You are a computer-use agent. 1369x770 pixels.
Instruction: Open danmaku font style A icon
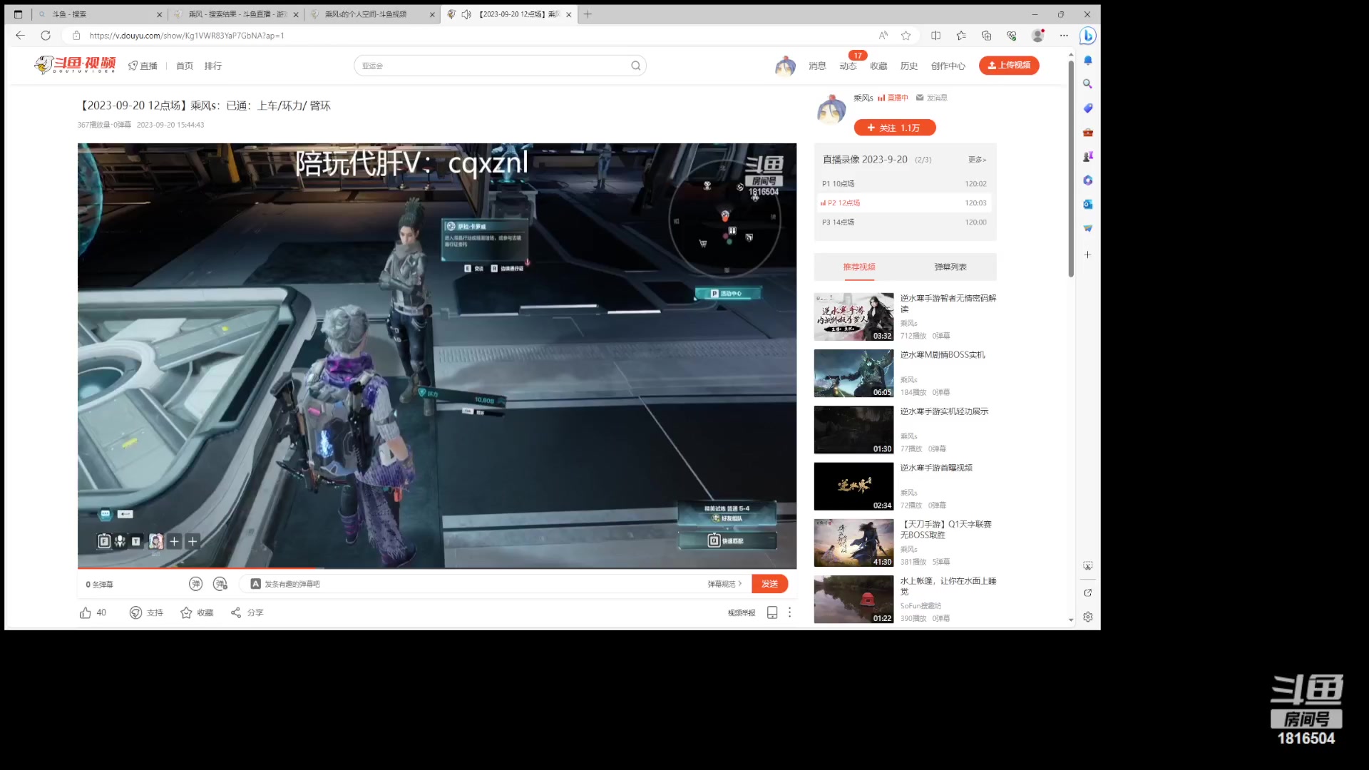(255, 584)
